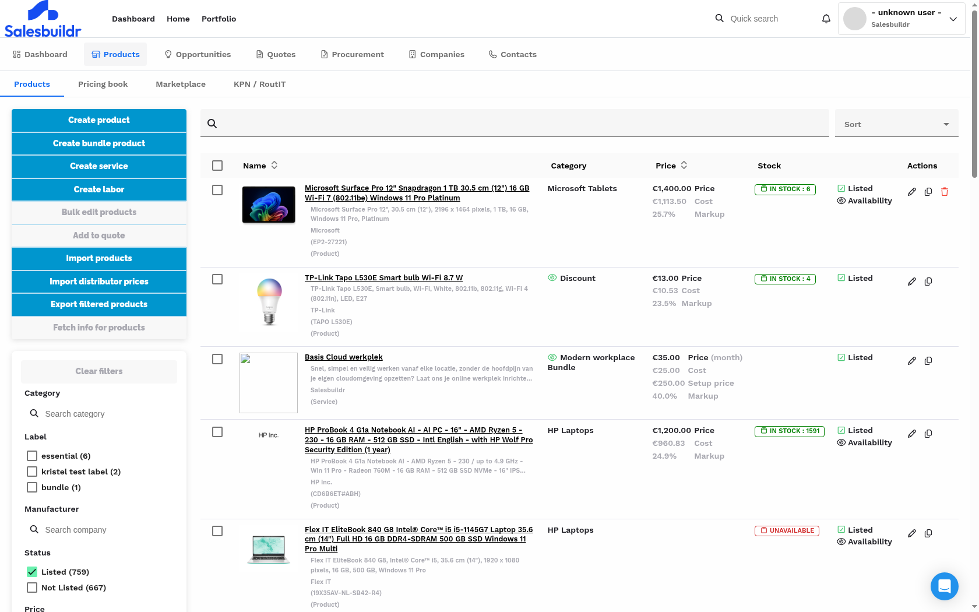The height and width of the screenshot is (612, 979).
Task: Click the Clear filters button
Action: coord(99,371)
